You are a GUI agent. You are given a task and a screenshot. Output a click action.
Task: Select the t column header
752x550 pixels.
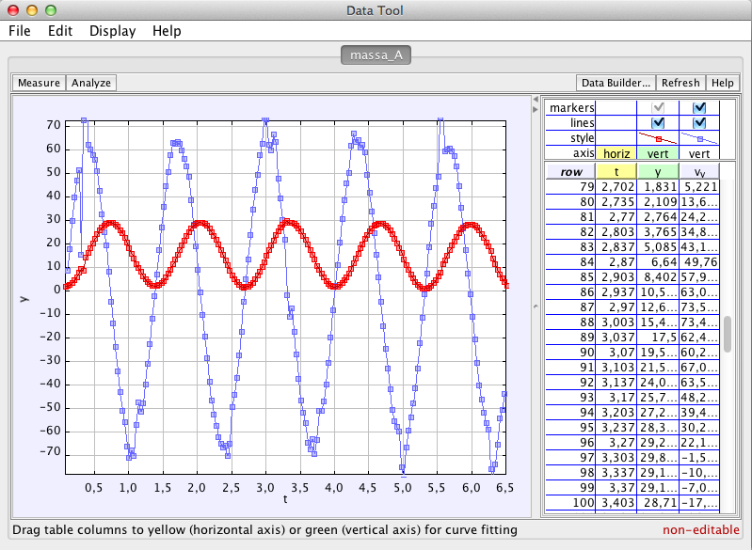coord(616,171)
